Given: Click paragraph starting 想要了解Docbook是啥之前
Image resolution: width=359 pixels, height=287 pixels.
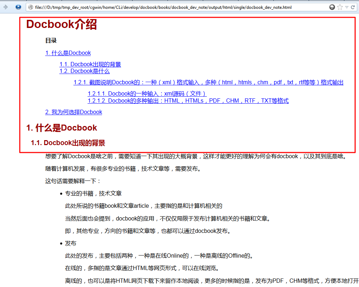Looking at the screenshot, I should (197, 156).
